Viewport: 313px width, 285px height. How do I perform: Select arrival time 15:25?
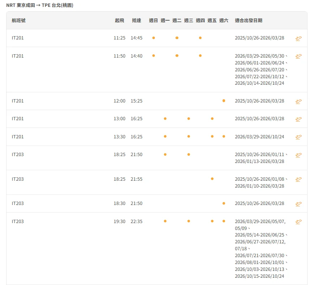click(136, 101)
